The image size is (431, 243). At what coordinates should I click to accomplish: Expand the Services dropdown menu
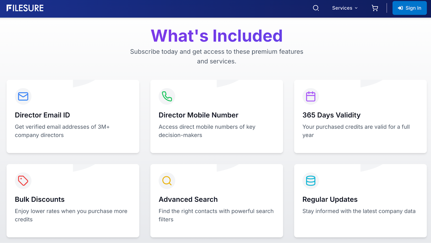pos(345,8)
